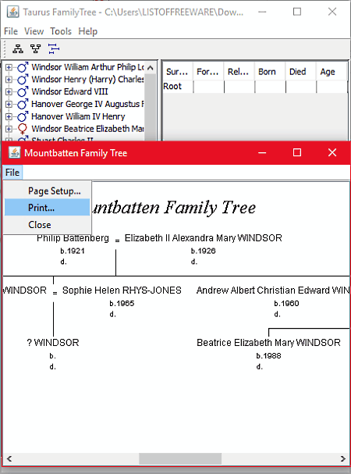Click male icon beside Windsor Edward VIII
Viewport: 351px width, 474px height.
pos(23,91)
